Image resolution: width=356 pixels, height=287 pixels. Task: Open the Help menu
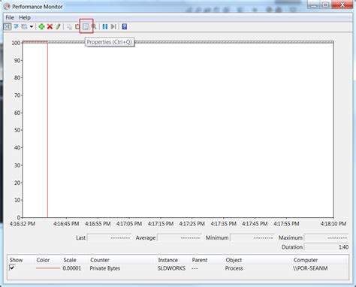(25, 17)
